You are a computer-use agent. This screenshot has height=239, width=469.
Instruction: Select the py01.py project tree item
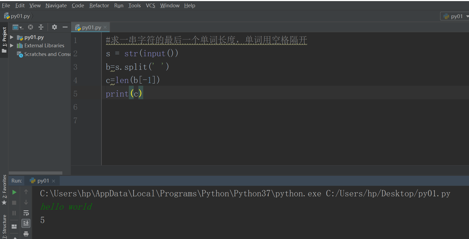tap(34, 37)
